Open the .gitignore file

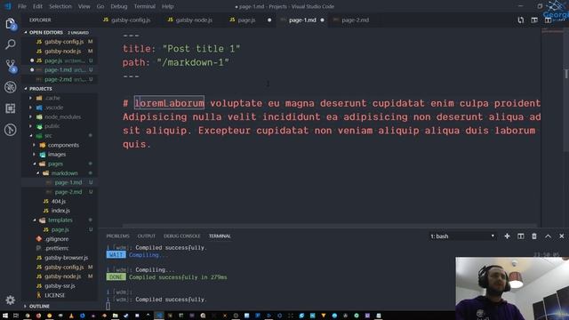coord(57,239)
